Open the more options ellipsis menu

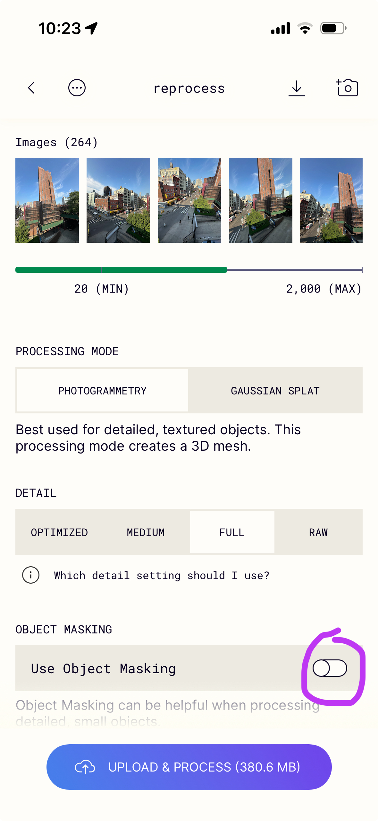pos(77,88)
